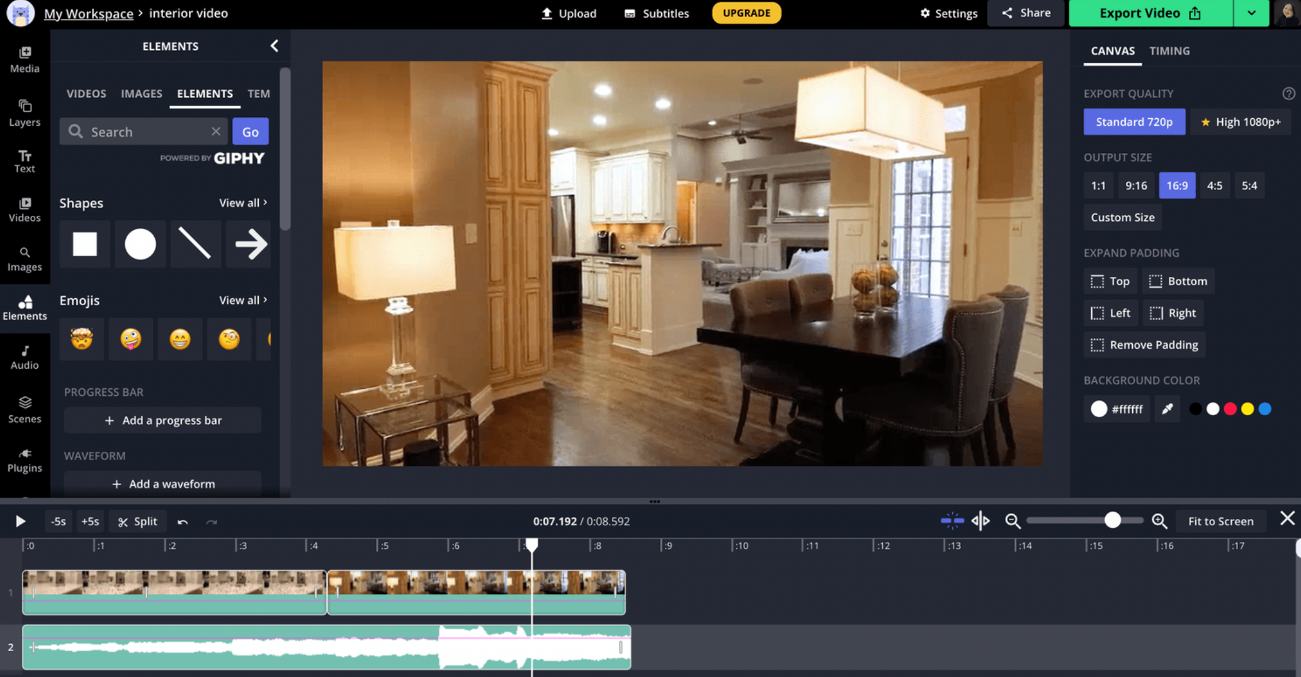
Task: Set output size to 1:1
Action: 1098,186
